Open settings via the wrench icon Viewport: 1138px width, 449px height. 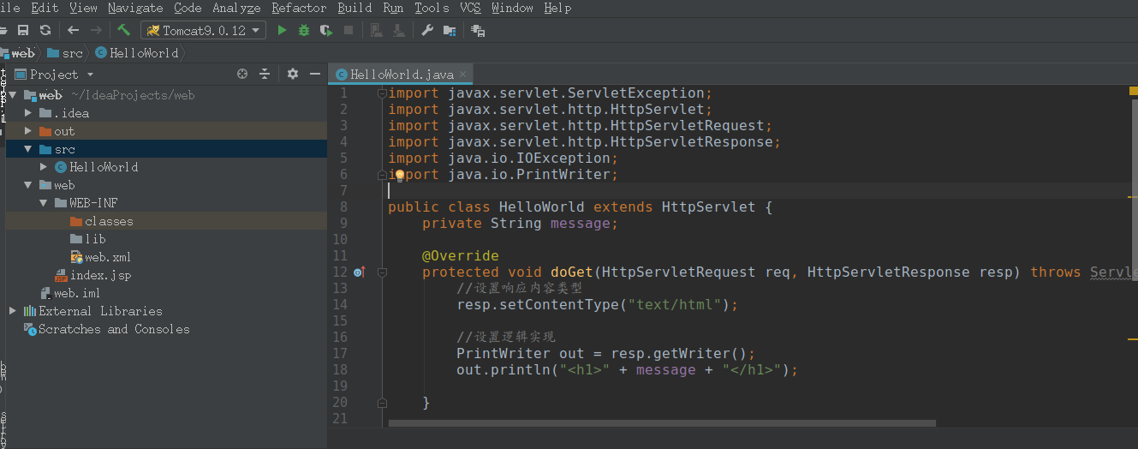[427, 30]
